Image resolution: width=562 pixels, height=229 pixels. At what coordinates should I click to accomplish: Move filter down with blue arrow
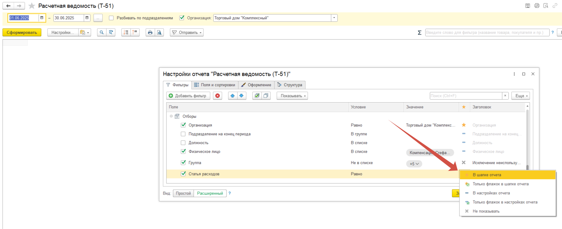pos(241,96)
